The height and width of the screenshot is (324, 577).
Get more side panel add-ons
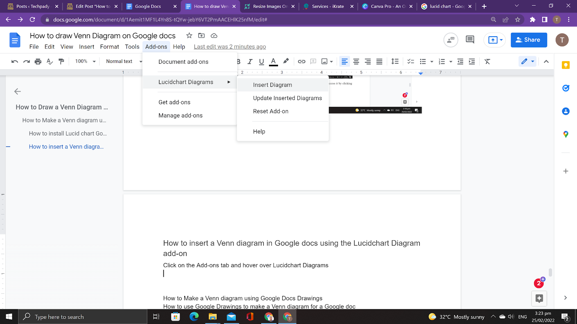tap(566, 171)
